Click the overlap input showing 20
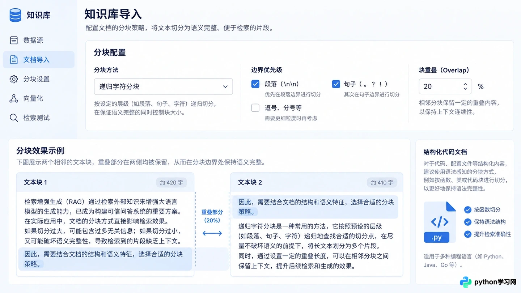Image resolution: width=521 pixels, height=293 pixels. tap(445, 86)
